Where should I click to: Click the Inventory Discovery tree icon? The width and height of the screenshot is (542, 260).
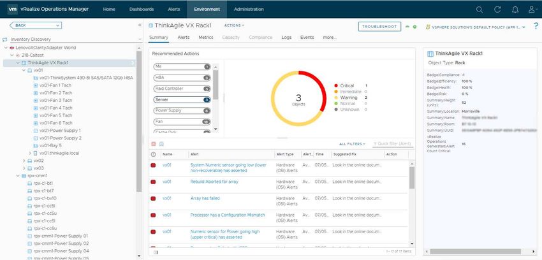pyautogui.click(x=5, y=40)
